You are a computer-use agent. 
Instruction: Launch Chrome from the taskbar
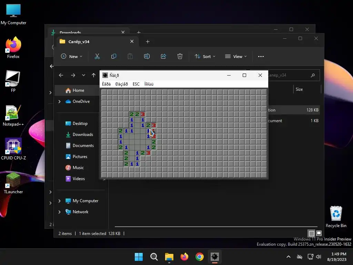click(x=200, y=257)
